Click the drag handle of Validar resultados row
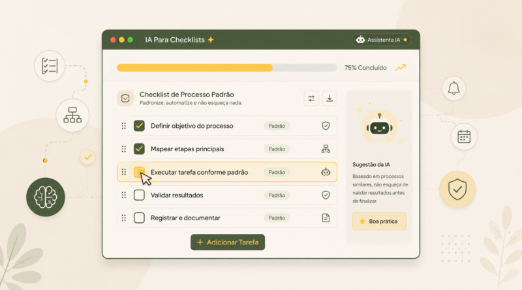 (x=124, y=195)
